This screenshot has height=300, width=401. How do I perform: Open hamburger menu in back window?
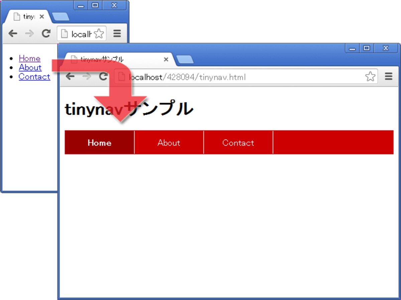tap(117, 34)
